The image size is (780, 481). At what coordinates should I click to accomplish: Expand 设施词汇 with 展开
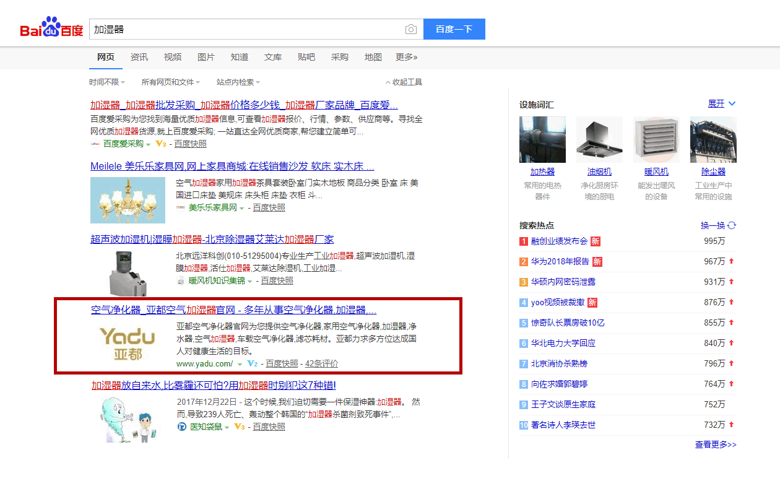[x=722, y=103]
